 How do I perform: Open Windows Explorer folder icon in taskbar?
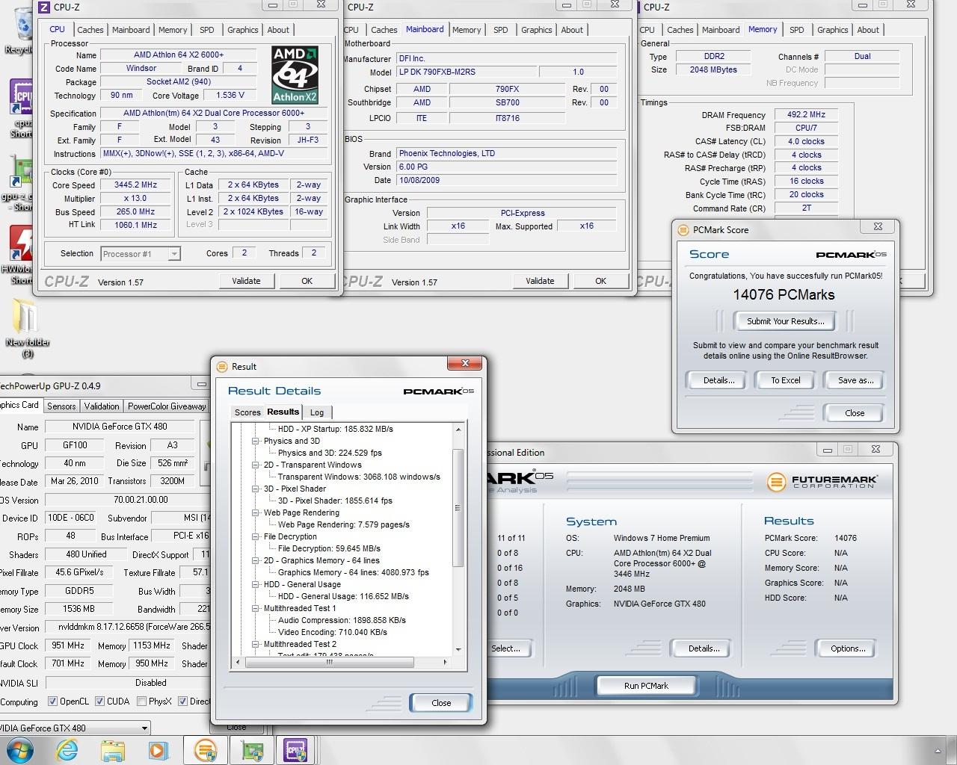pyautogui.click(x=113, y=749)
